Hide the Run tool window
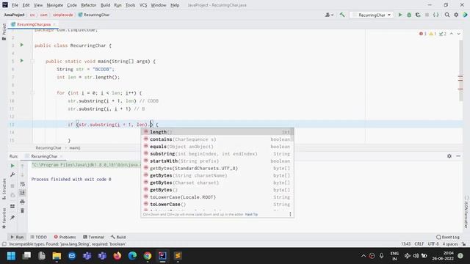Screen dimensions: 470x264 tap(458, 156)
